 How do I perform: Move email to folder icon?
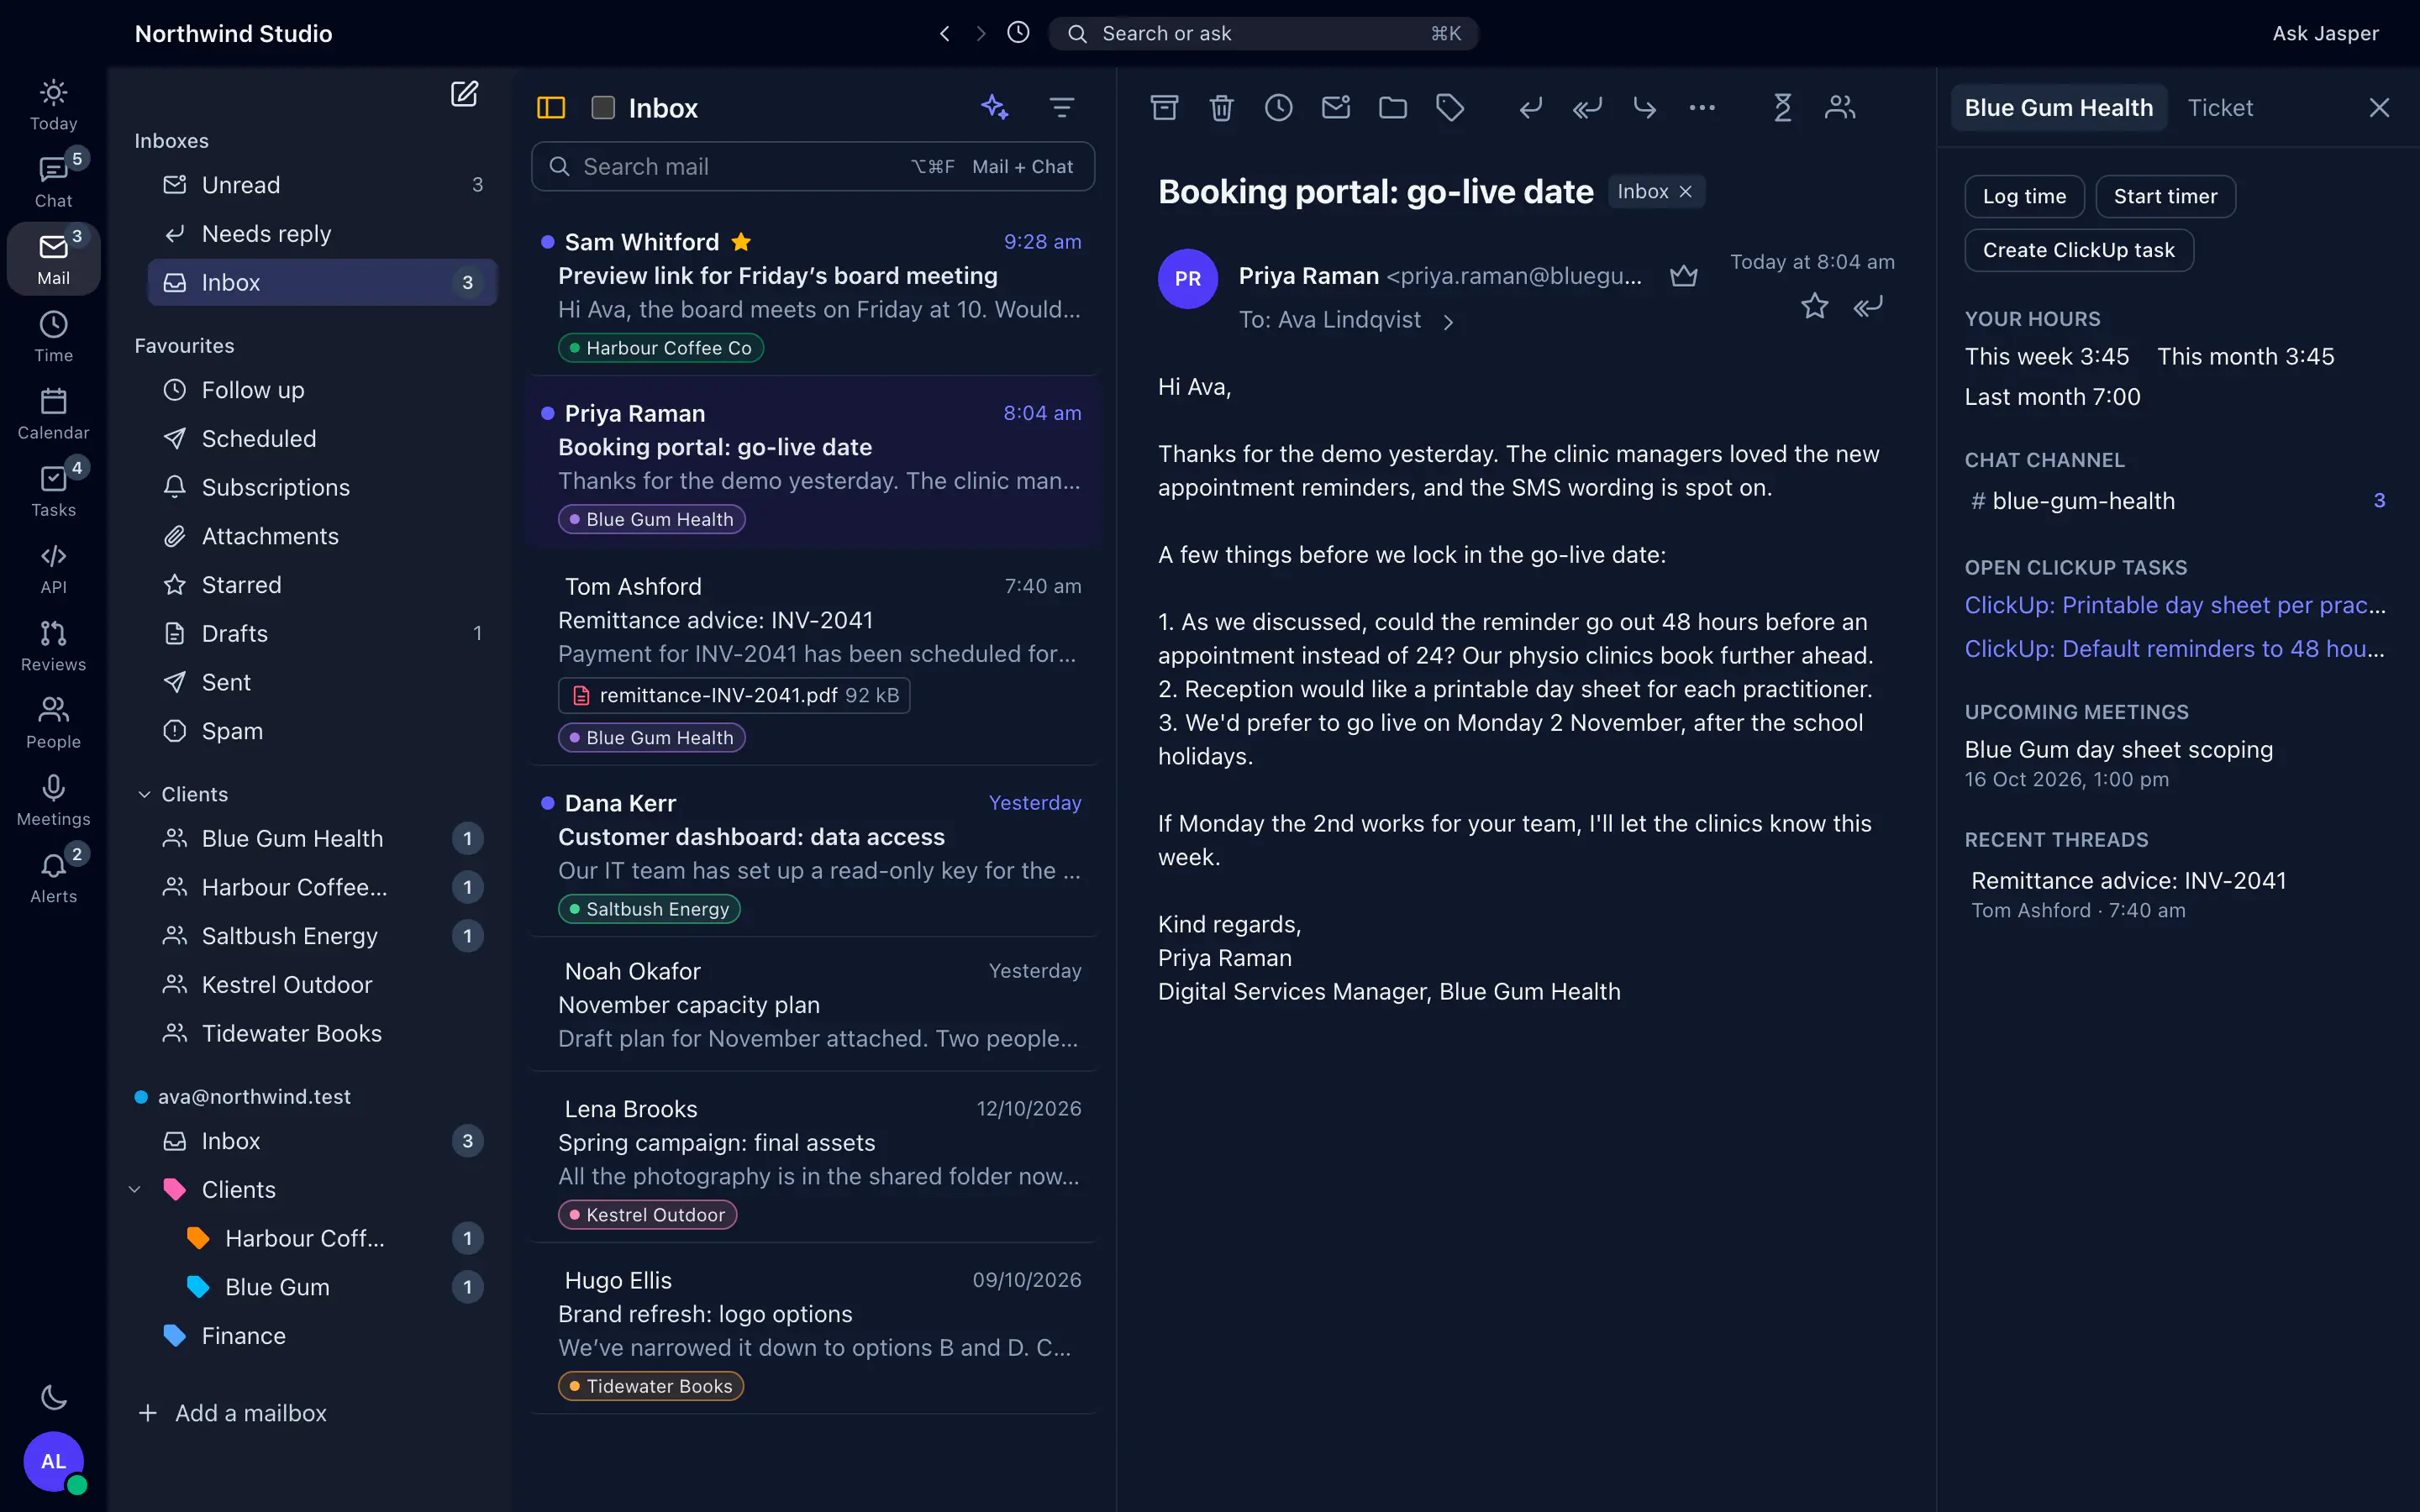click(1393, 107)
